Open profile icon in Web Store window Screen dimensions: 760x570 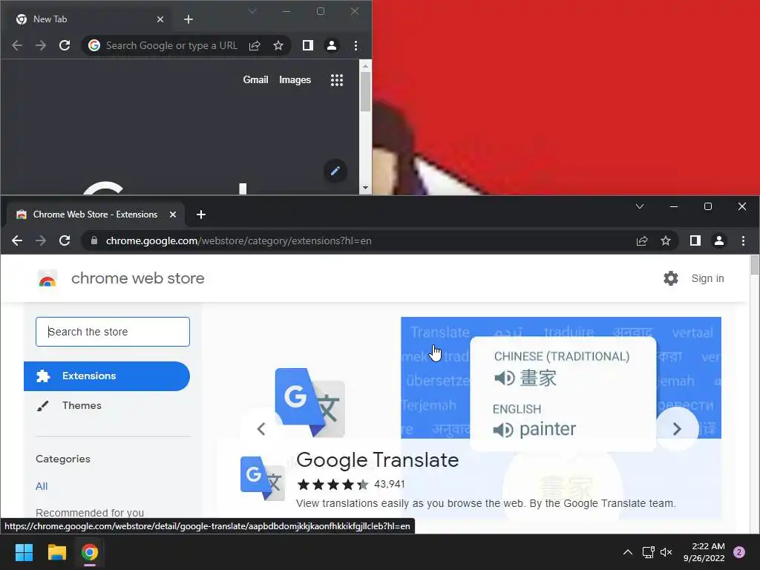click(718, 240)
